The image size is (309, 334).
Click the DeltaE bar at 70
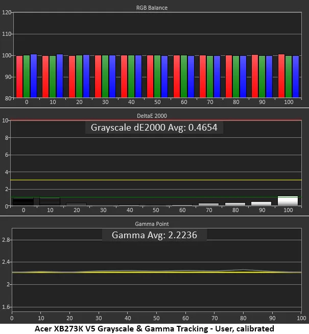pos(208,204)
